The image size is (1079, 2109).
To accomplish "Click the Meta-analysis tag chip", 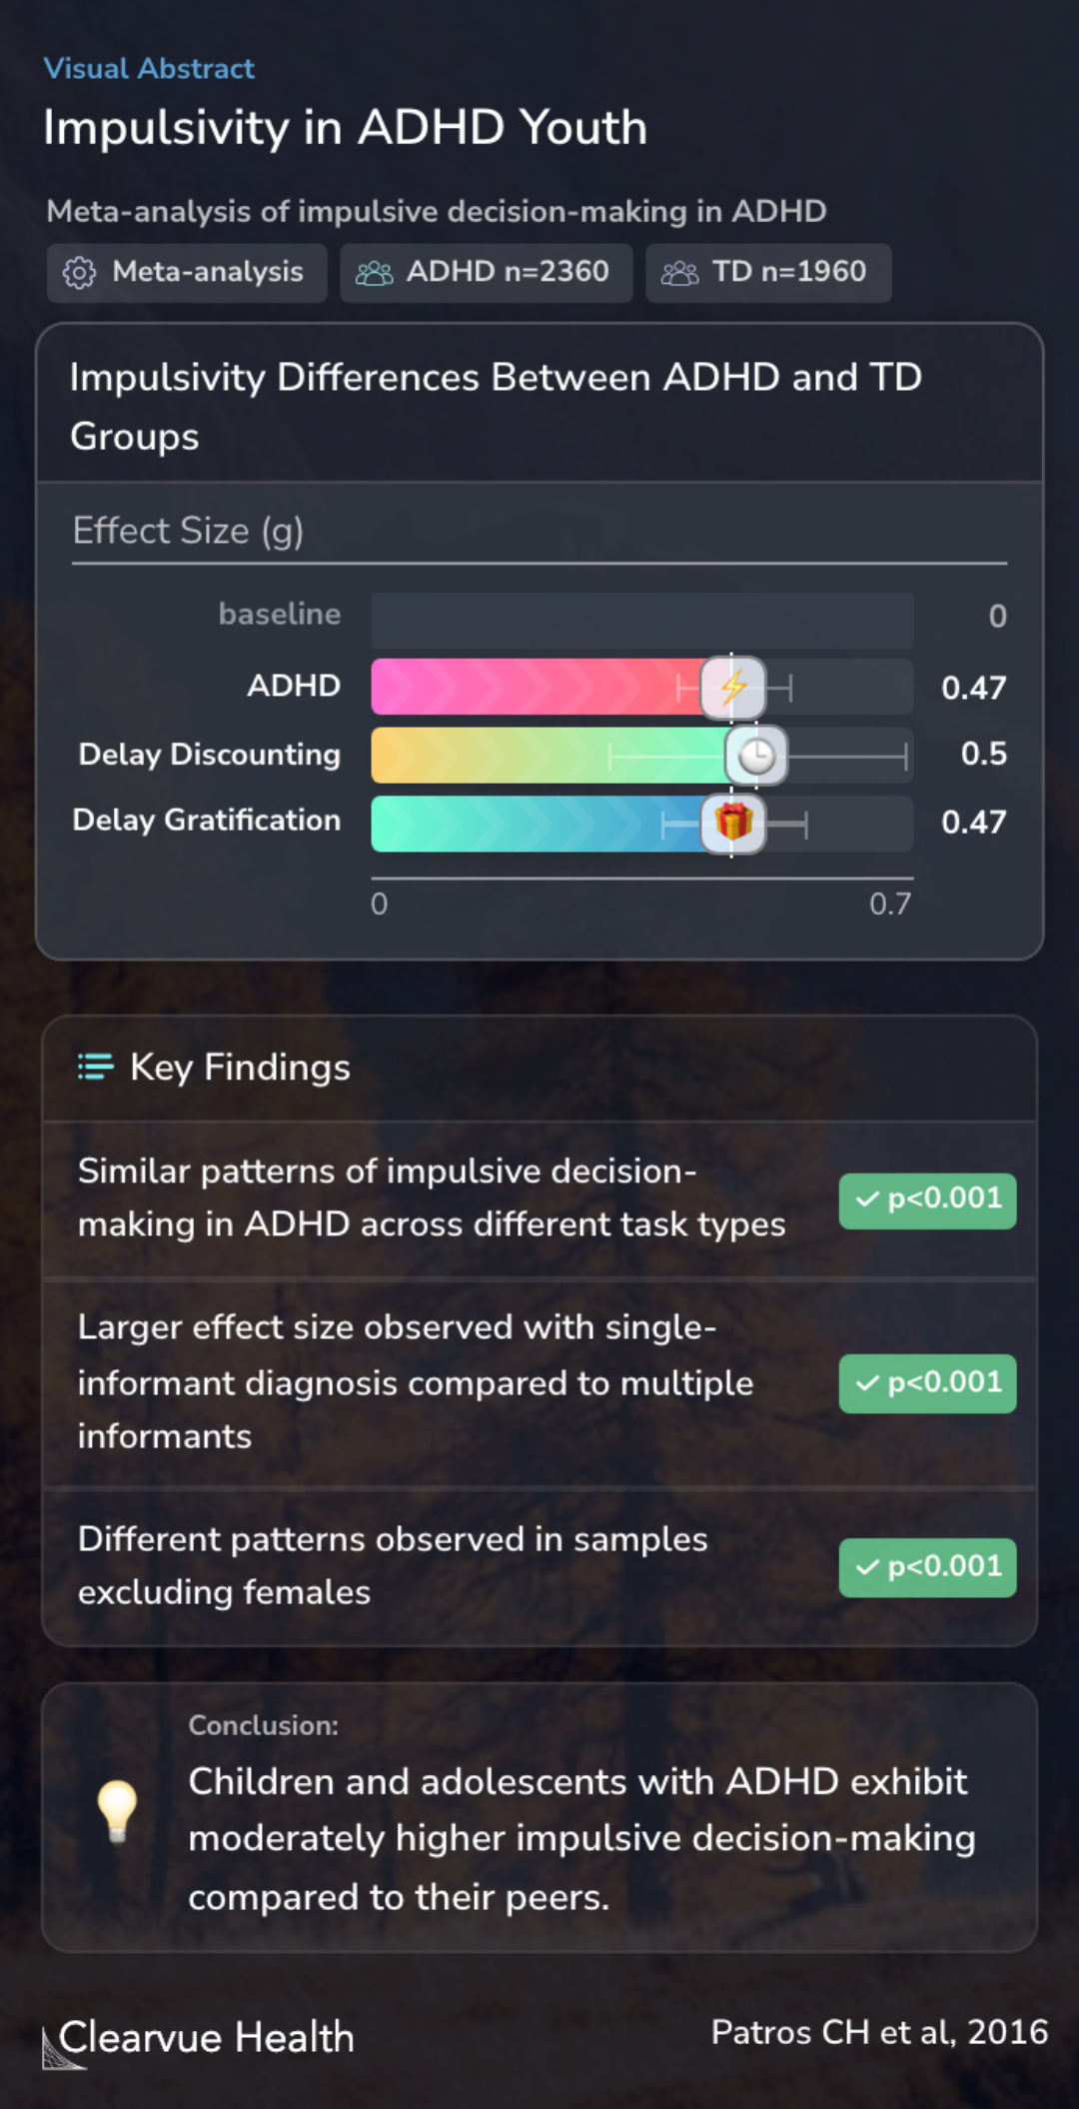I will tap(187, 273).
